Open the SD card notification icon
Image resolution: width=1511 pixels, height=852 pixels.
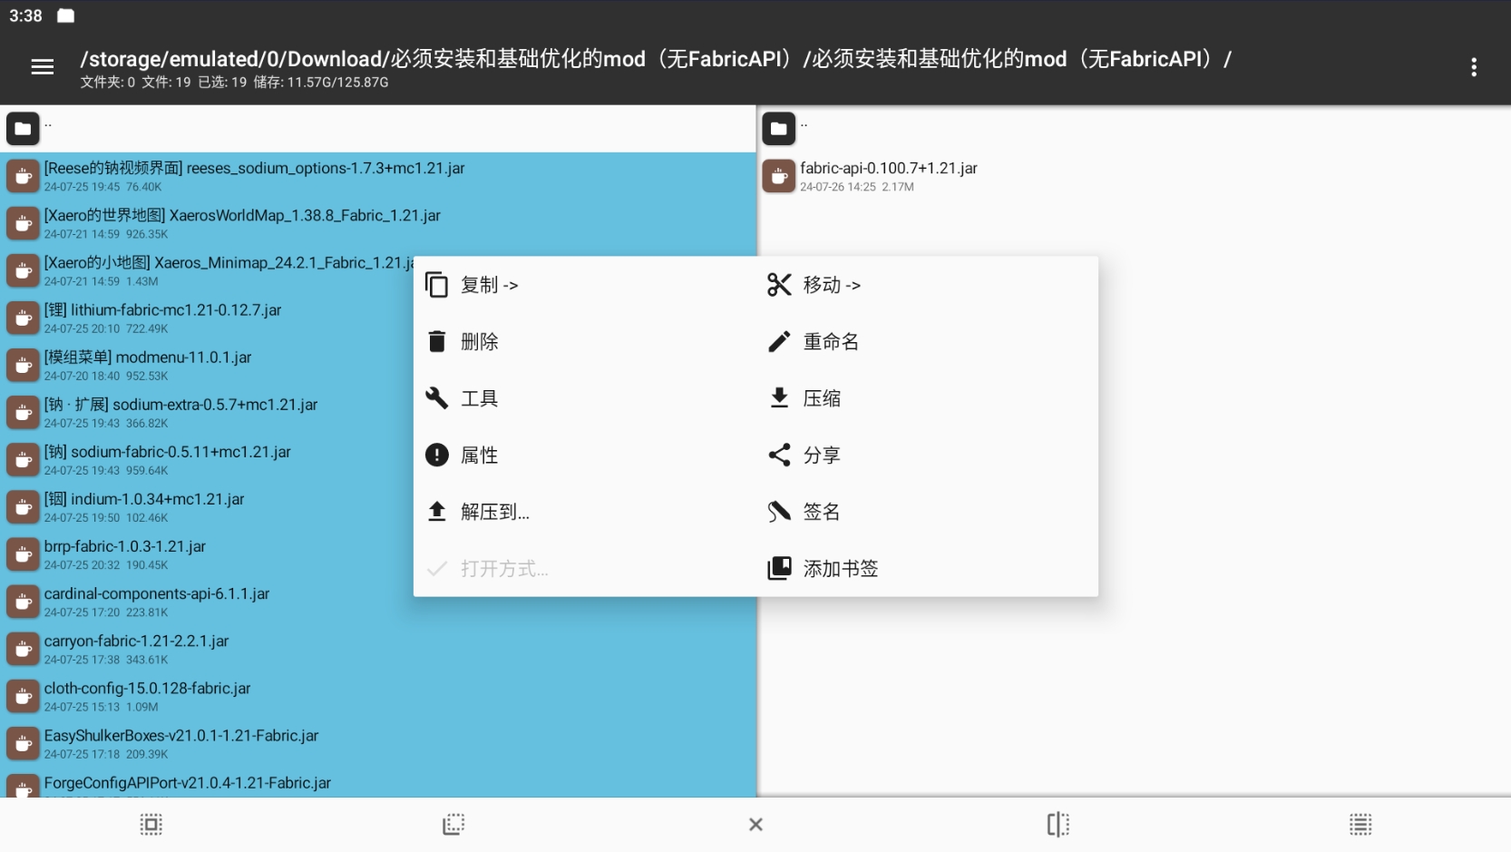click(65, 15)
